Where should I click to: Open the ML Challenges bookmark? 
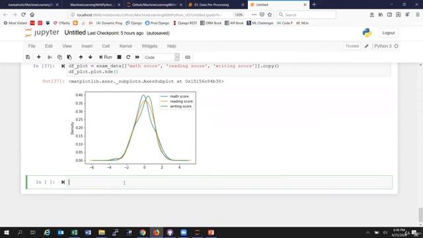(260, 23)
